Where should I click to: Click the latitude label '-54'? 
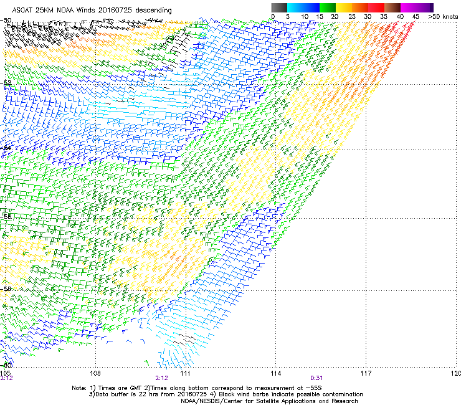coord(6,148)
